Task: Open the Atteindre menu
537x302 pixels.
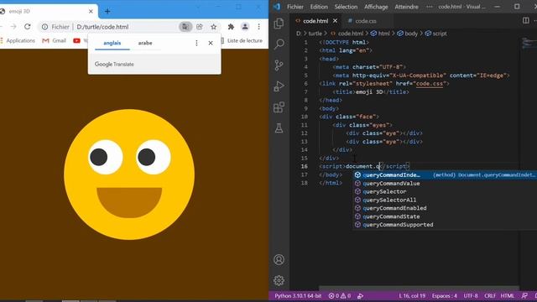Action: [406, 7]
